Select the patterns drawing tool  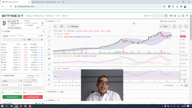[x=49, y=49]
